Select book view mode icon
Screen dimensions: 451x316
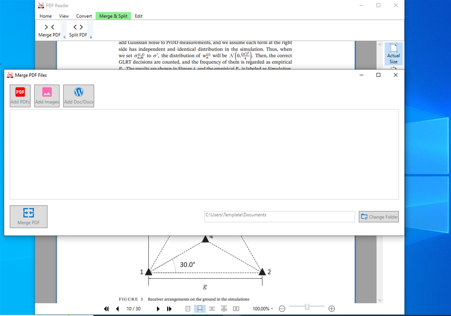(x=236, y=309)
